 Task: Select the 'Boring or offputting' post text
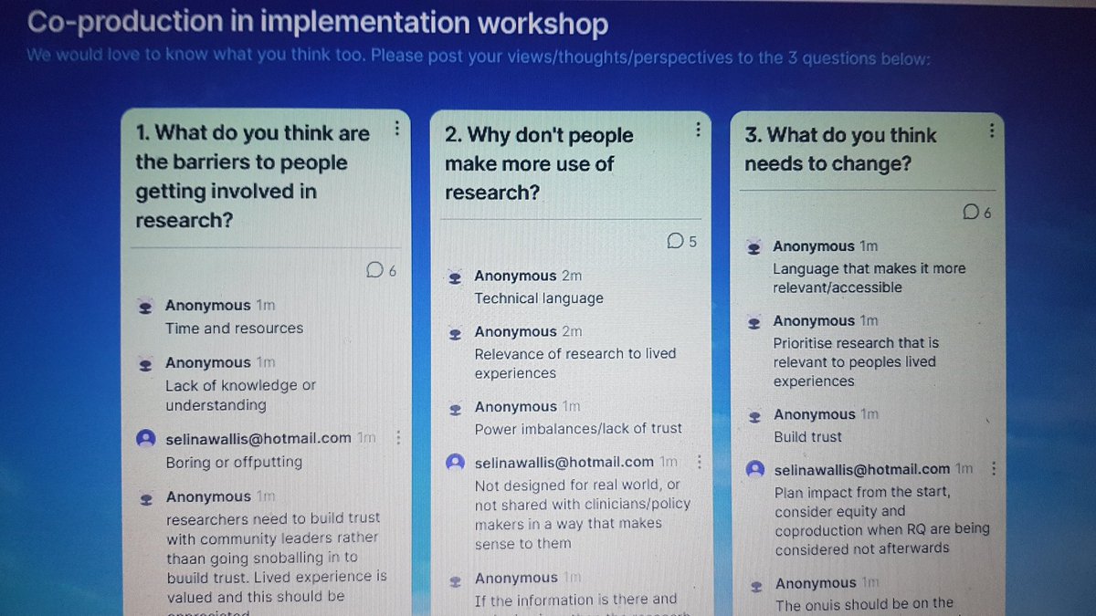[234, 462]
